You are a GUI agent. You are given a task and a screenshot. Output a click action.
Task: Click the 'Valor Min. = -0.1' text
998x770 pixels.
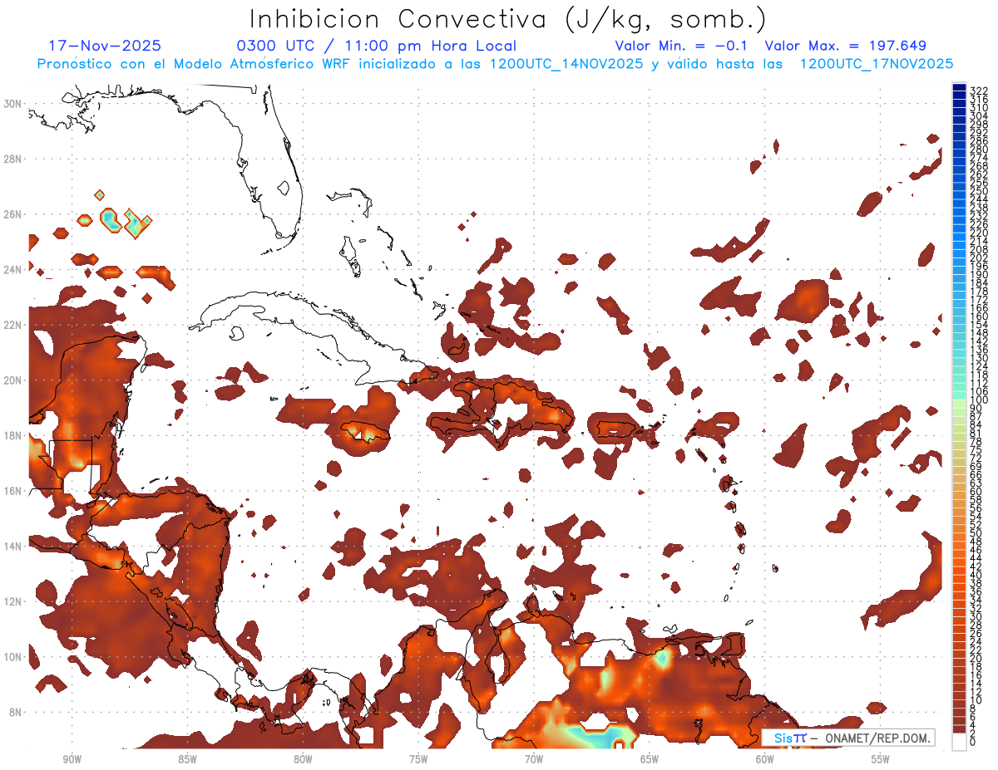point(682,46)
